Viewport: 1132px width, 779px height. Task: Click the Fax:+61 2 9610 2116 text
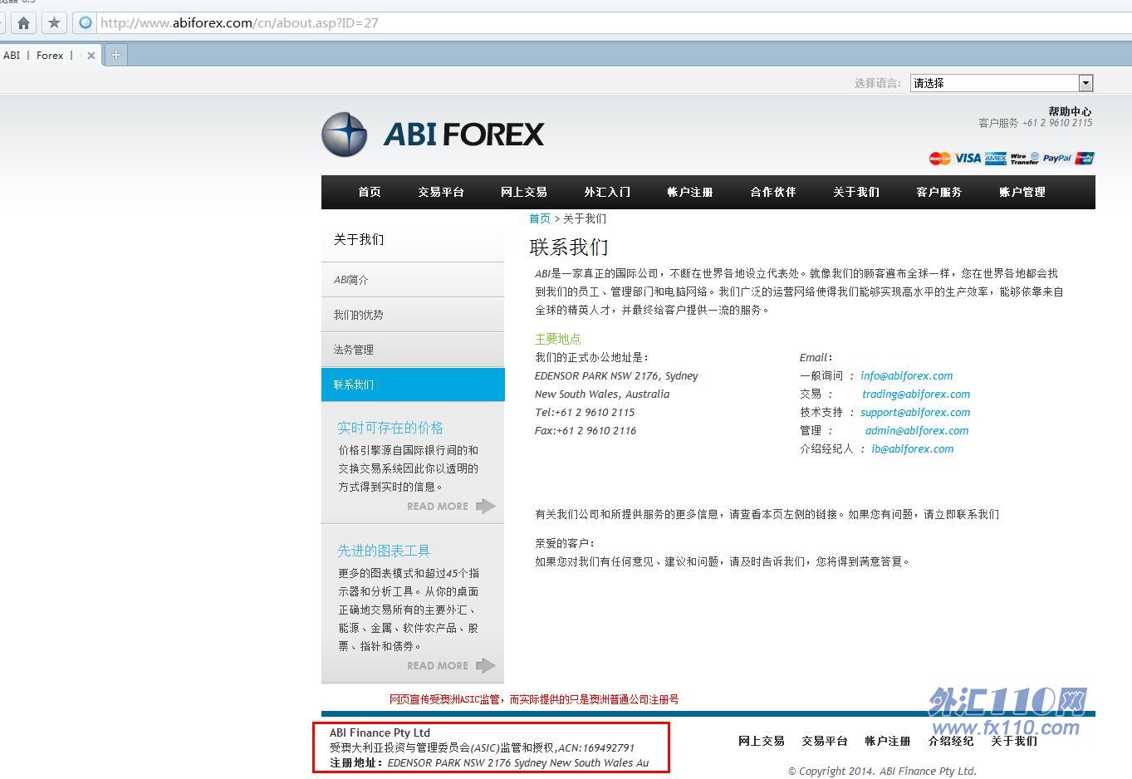(x=586, y=430)
